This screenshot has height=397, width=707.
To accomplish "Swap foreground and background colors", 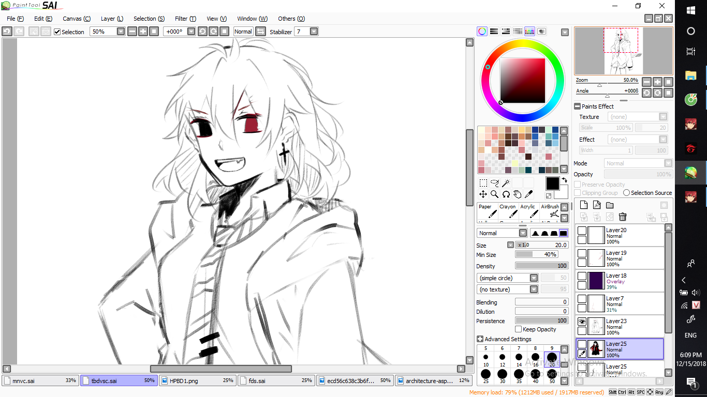I will [x=564, y=179].
